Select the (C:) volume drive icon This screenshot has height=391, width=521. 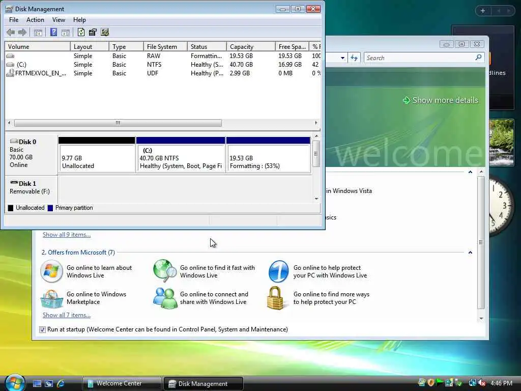(10, 65)
